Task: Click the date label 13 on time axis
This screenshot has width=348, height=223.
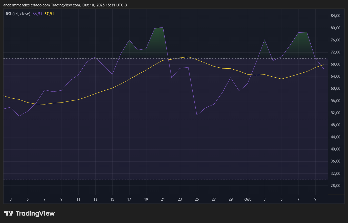Action: pos(95,199)
